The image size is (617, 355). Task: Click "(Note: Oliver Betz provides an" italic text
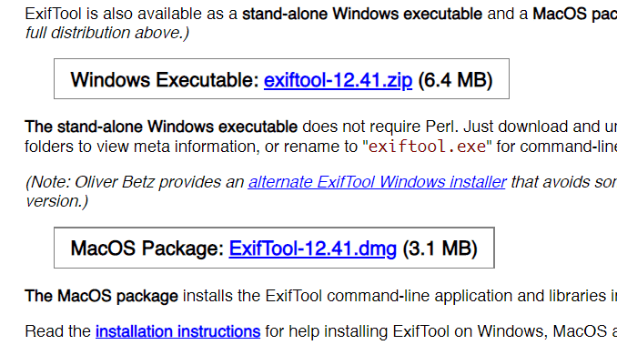[135, 182]
